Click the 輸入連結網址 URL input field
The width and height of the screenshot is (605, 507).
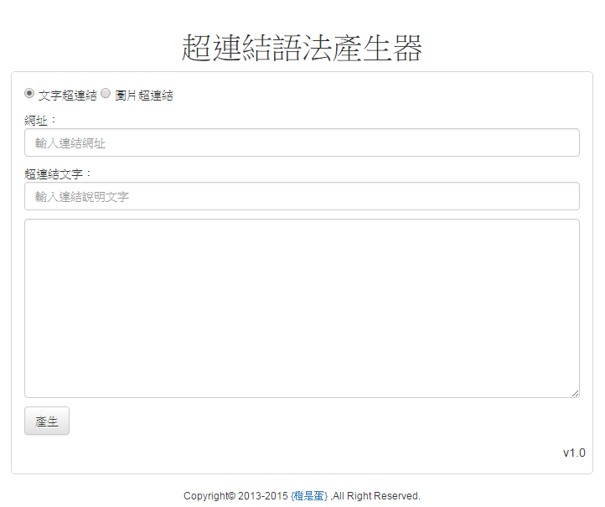[x=302, y=142]
